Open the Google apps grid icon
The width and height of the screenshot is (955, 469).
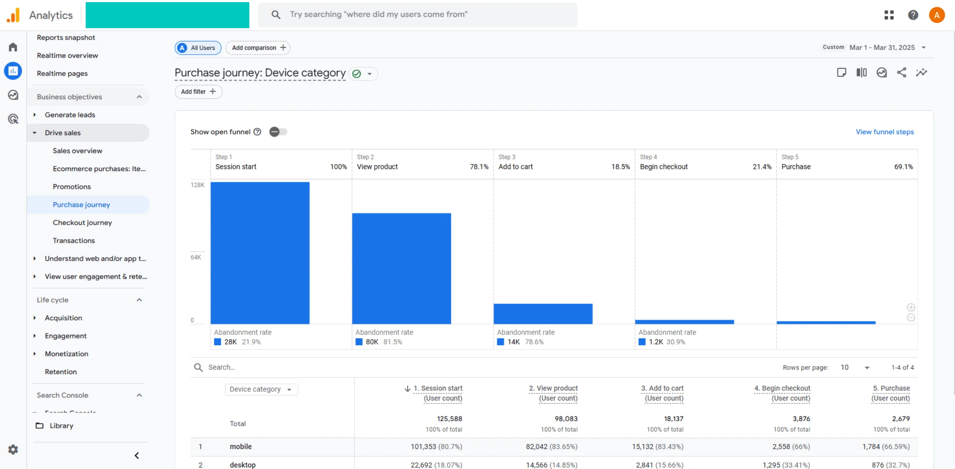coord(889,15)
